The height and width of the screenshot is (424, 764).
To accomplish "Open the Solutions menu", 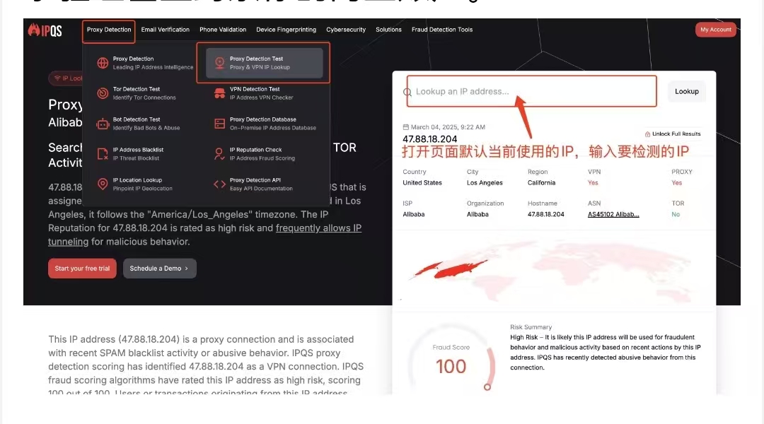I will click(x=388, y=30).
